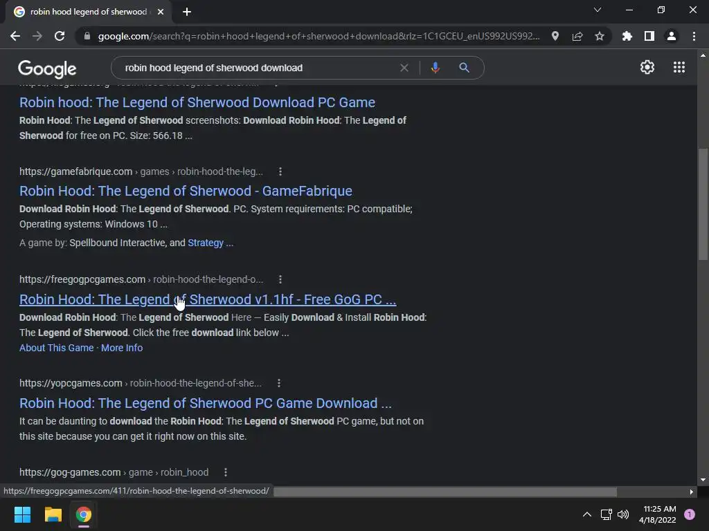709x531 pixels.
Task: Click the freegogpcgames.com URL breadcrumb
Action: pyautogui.click(x=141, y=279)
